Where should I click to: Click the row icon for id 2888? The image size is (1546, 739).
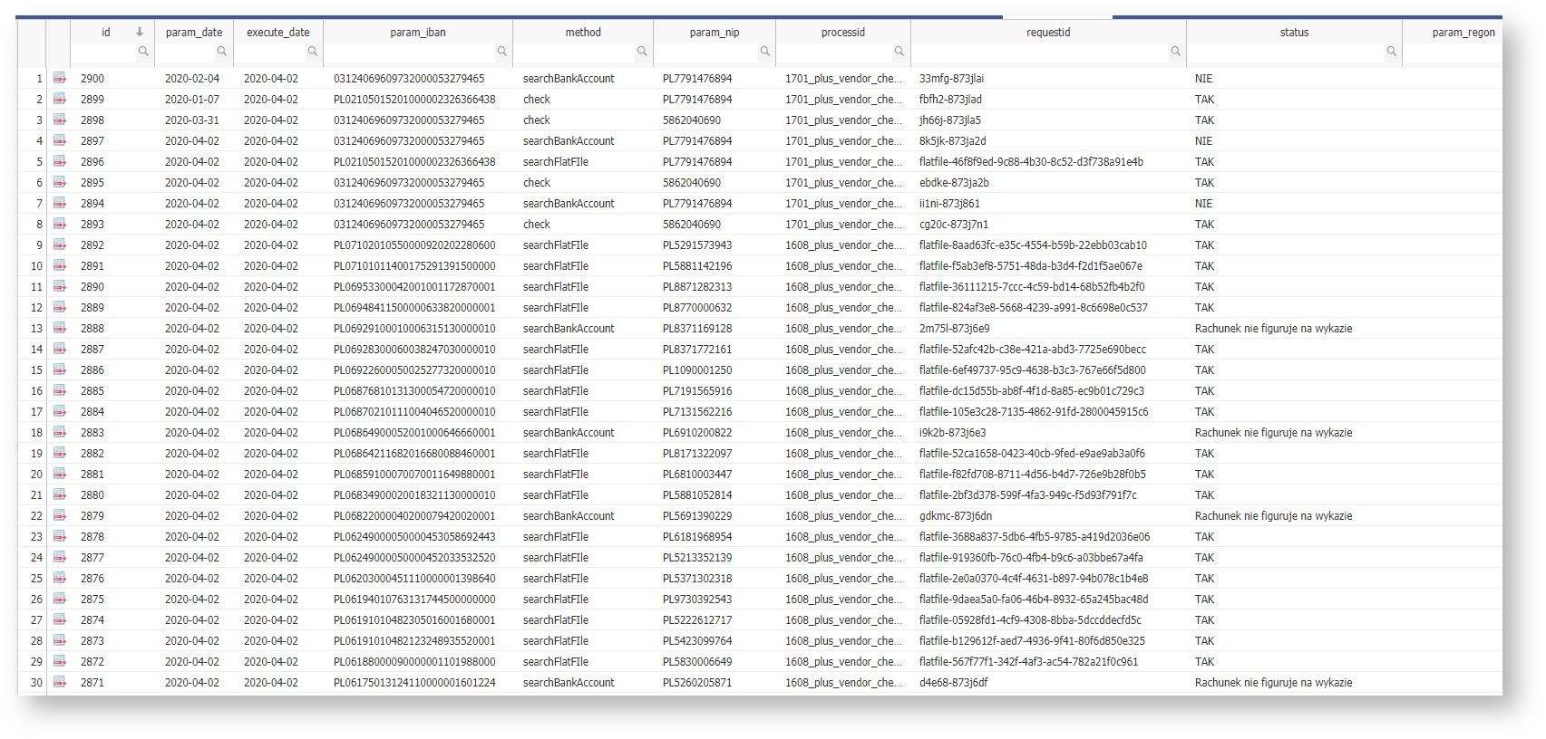[x=60, y=329]
